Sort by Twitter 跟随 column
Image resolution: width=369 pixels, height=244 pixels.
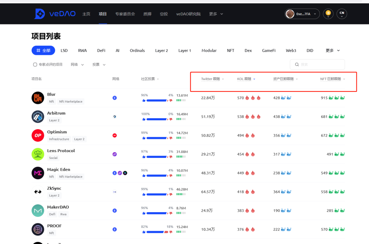tap(213, 79)
